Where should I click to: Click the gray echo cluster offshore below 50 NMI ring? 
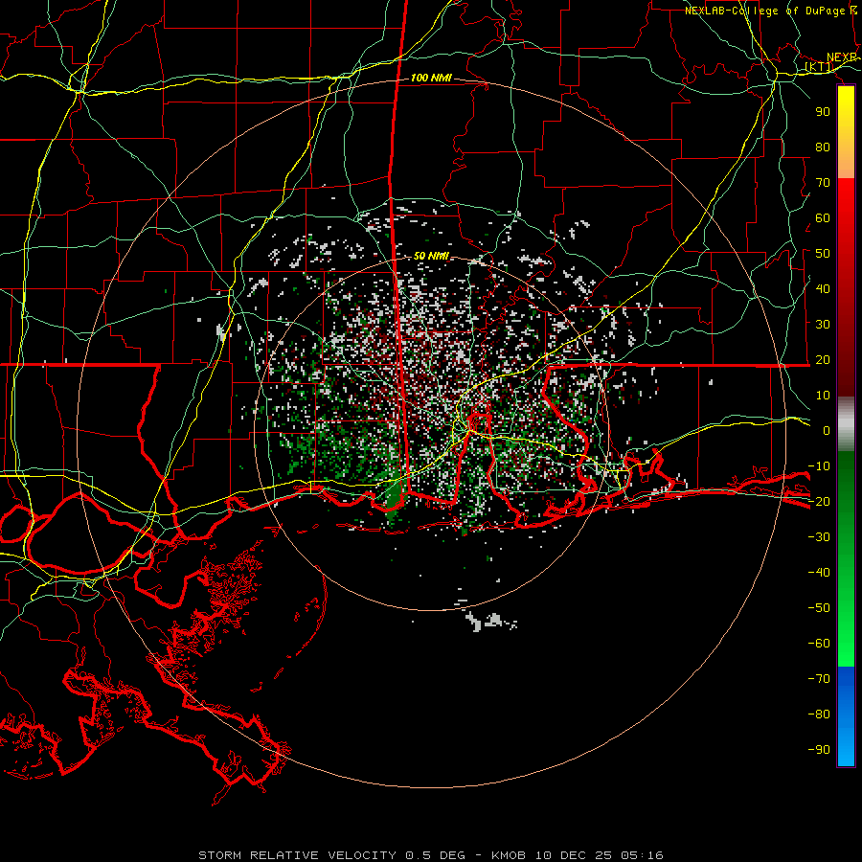(490, 622)
